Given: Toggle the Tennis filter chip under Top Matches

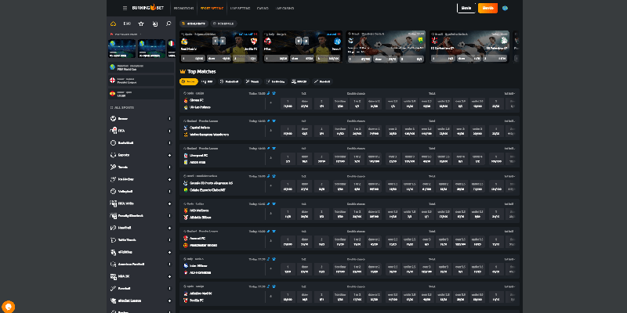Looking at the screenshot, I should tap(253, 81).
